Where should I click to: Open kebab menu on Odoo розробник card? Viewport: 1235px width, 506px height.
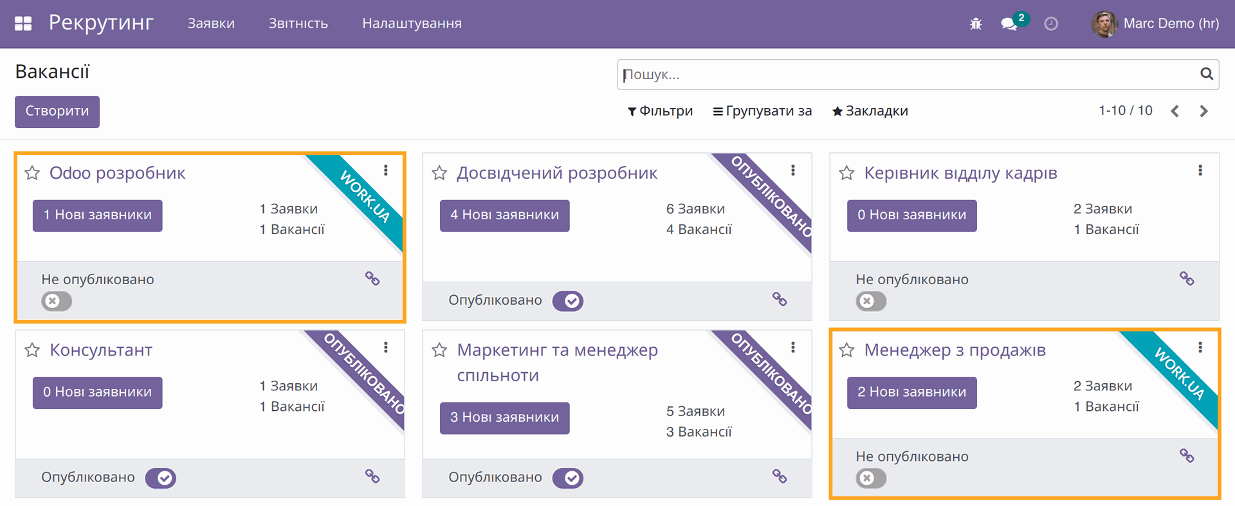coord(386,170)
